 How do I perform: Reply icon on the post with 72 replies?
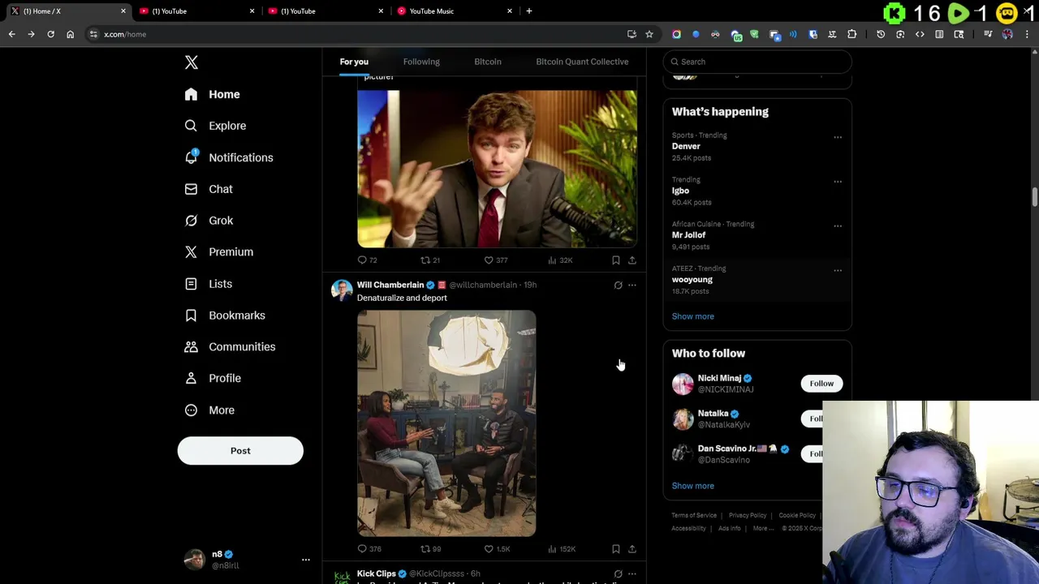click(x=362, y=260)
